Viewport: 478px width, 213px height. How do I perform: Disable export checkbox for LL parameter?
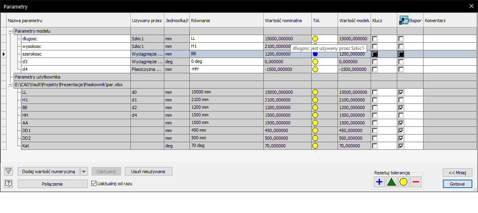point(401,93)
